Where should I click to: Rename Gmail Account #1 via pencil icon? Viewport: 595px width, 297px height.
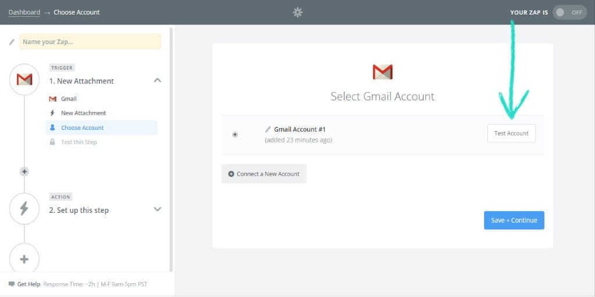tap(268, 129)
